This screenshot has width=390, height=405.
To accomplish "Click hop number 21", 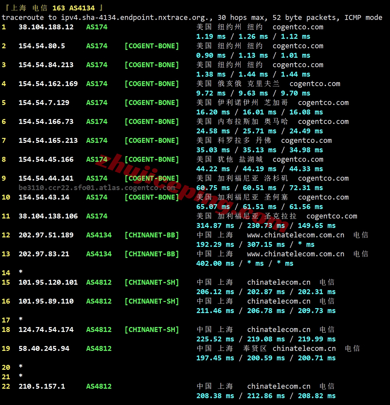I will coord(6,377).
